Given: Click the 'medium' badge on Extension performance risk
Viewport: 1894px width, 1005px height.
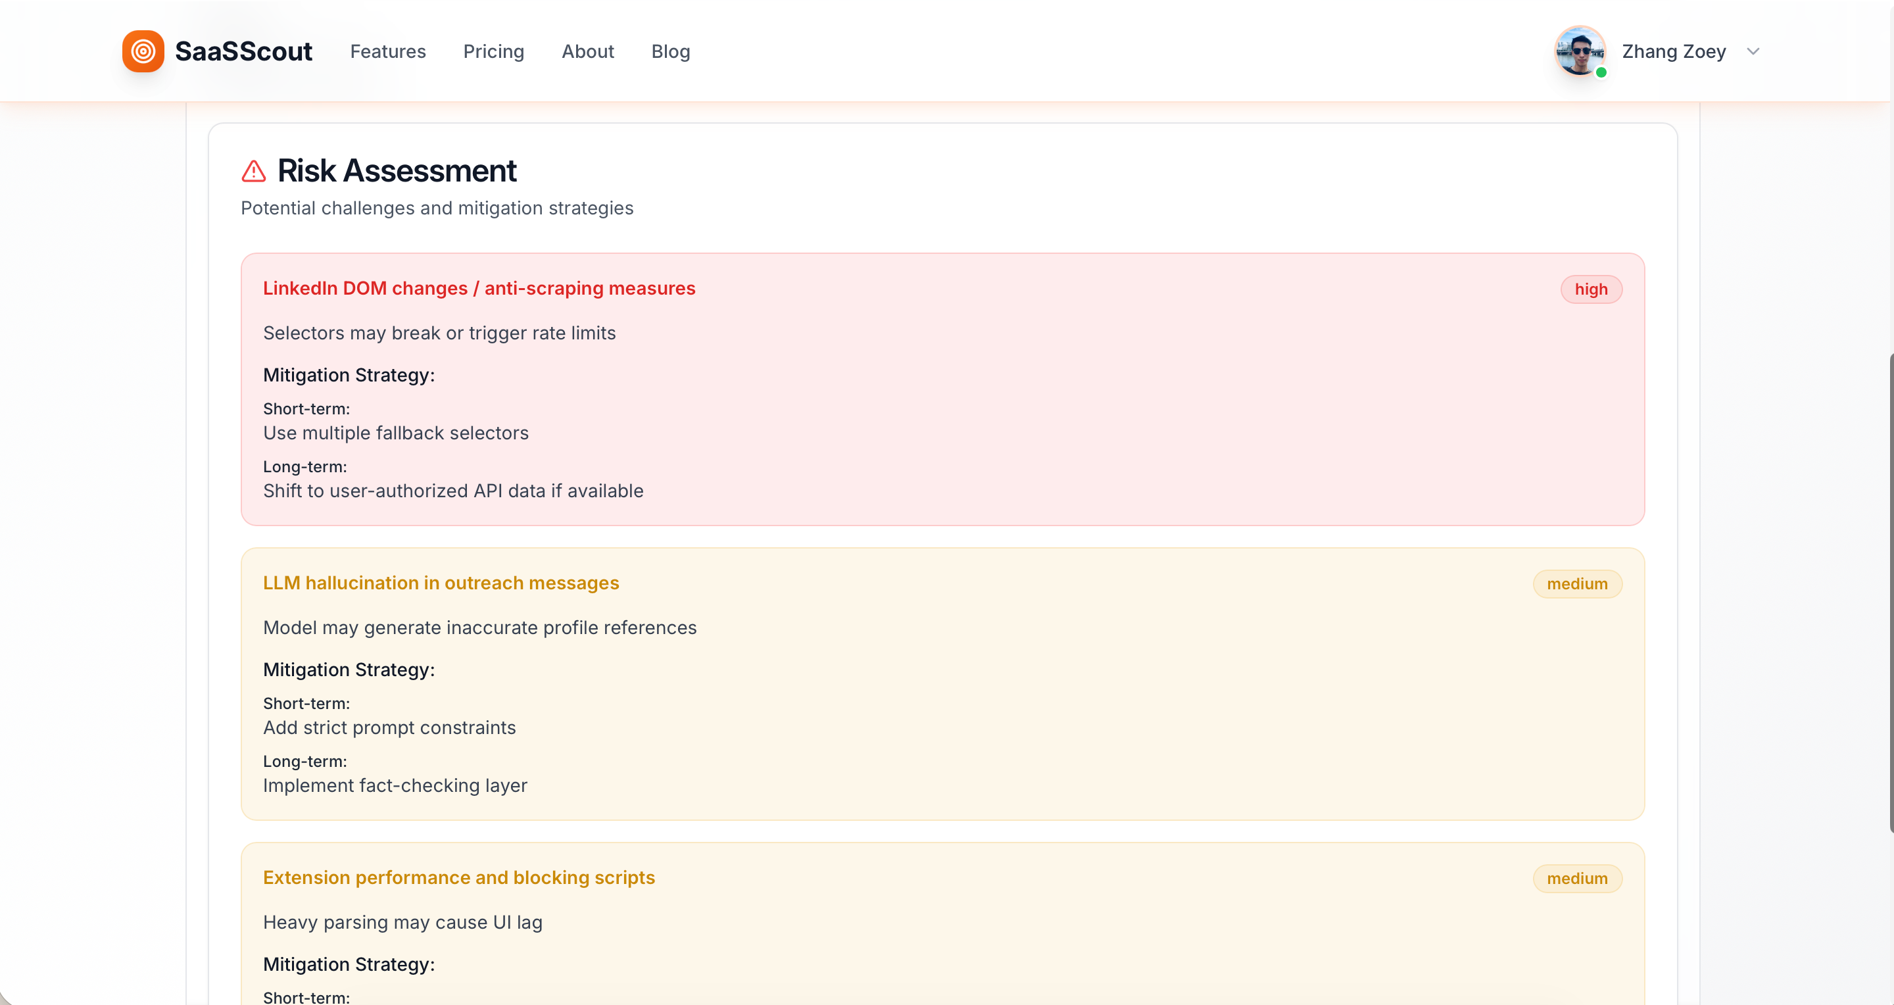Looking at the screenshot, I should (x=1577, y=879).
